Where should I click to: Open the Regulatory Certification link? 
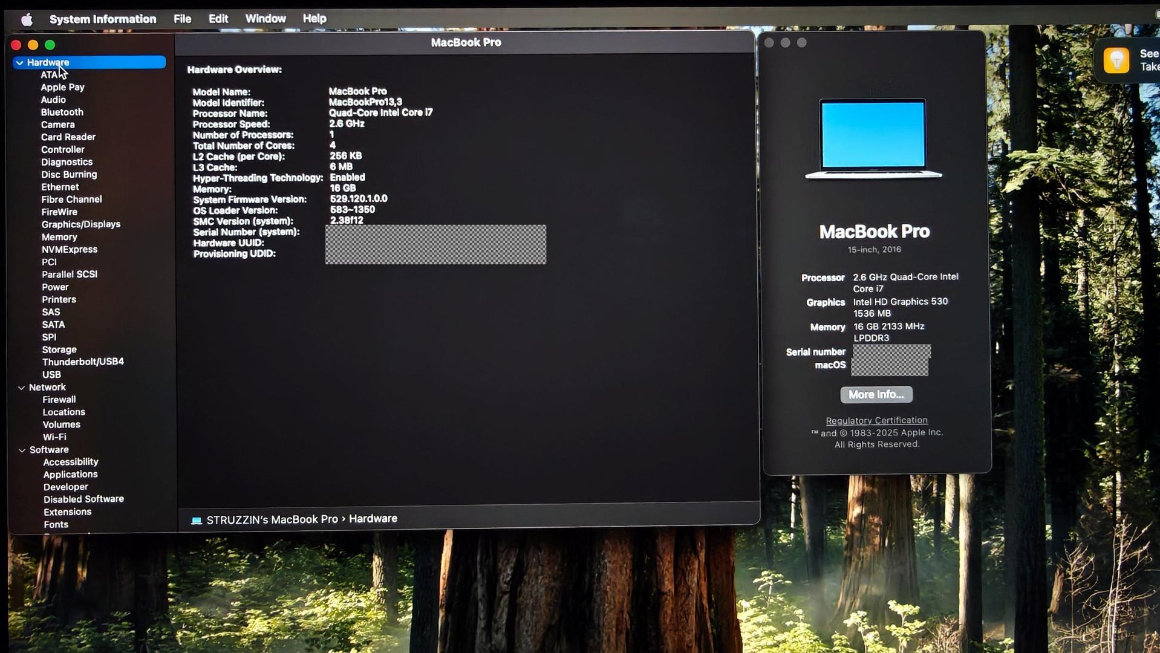coord(876,420)
